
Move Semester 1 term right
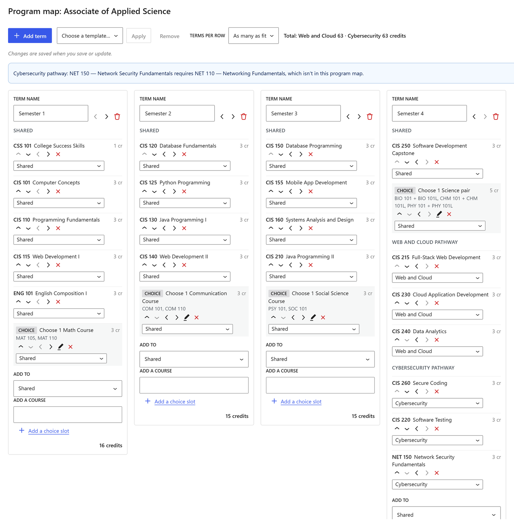click(x=106, y=117)
